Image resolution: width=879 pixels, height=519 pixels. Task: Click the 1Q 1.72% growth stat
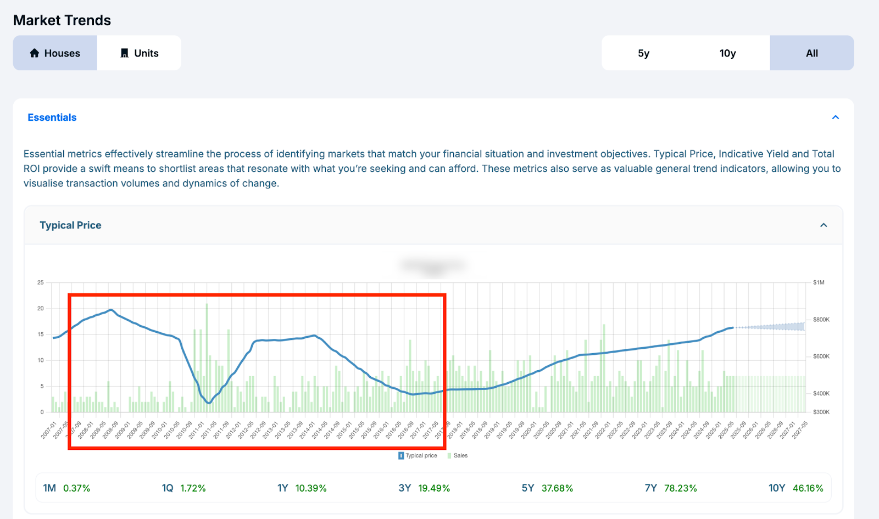(183, 488)
